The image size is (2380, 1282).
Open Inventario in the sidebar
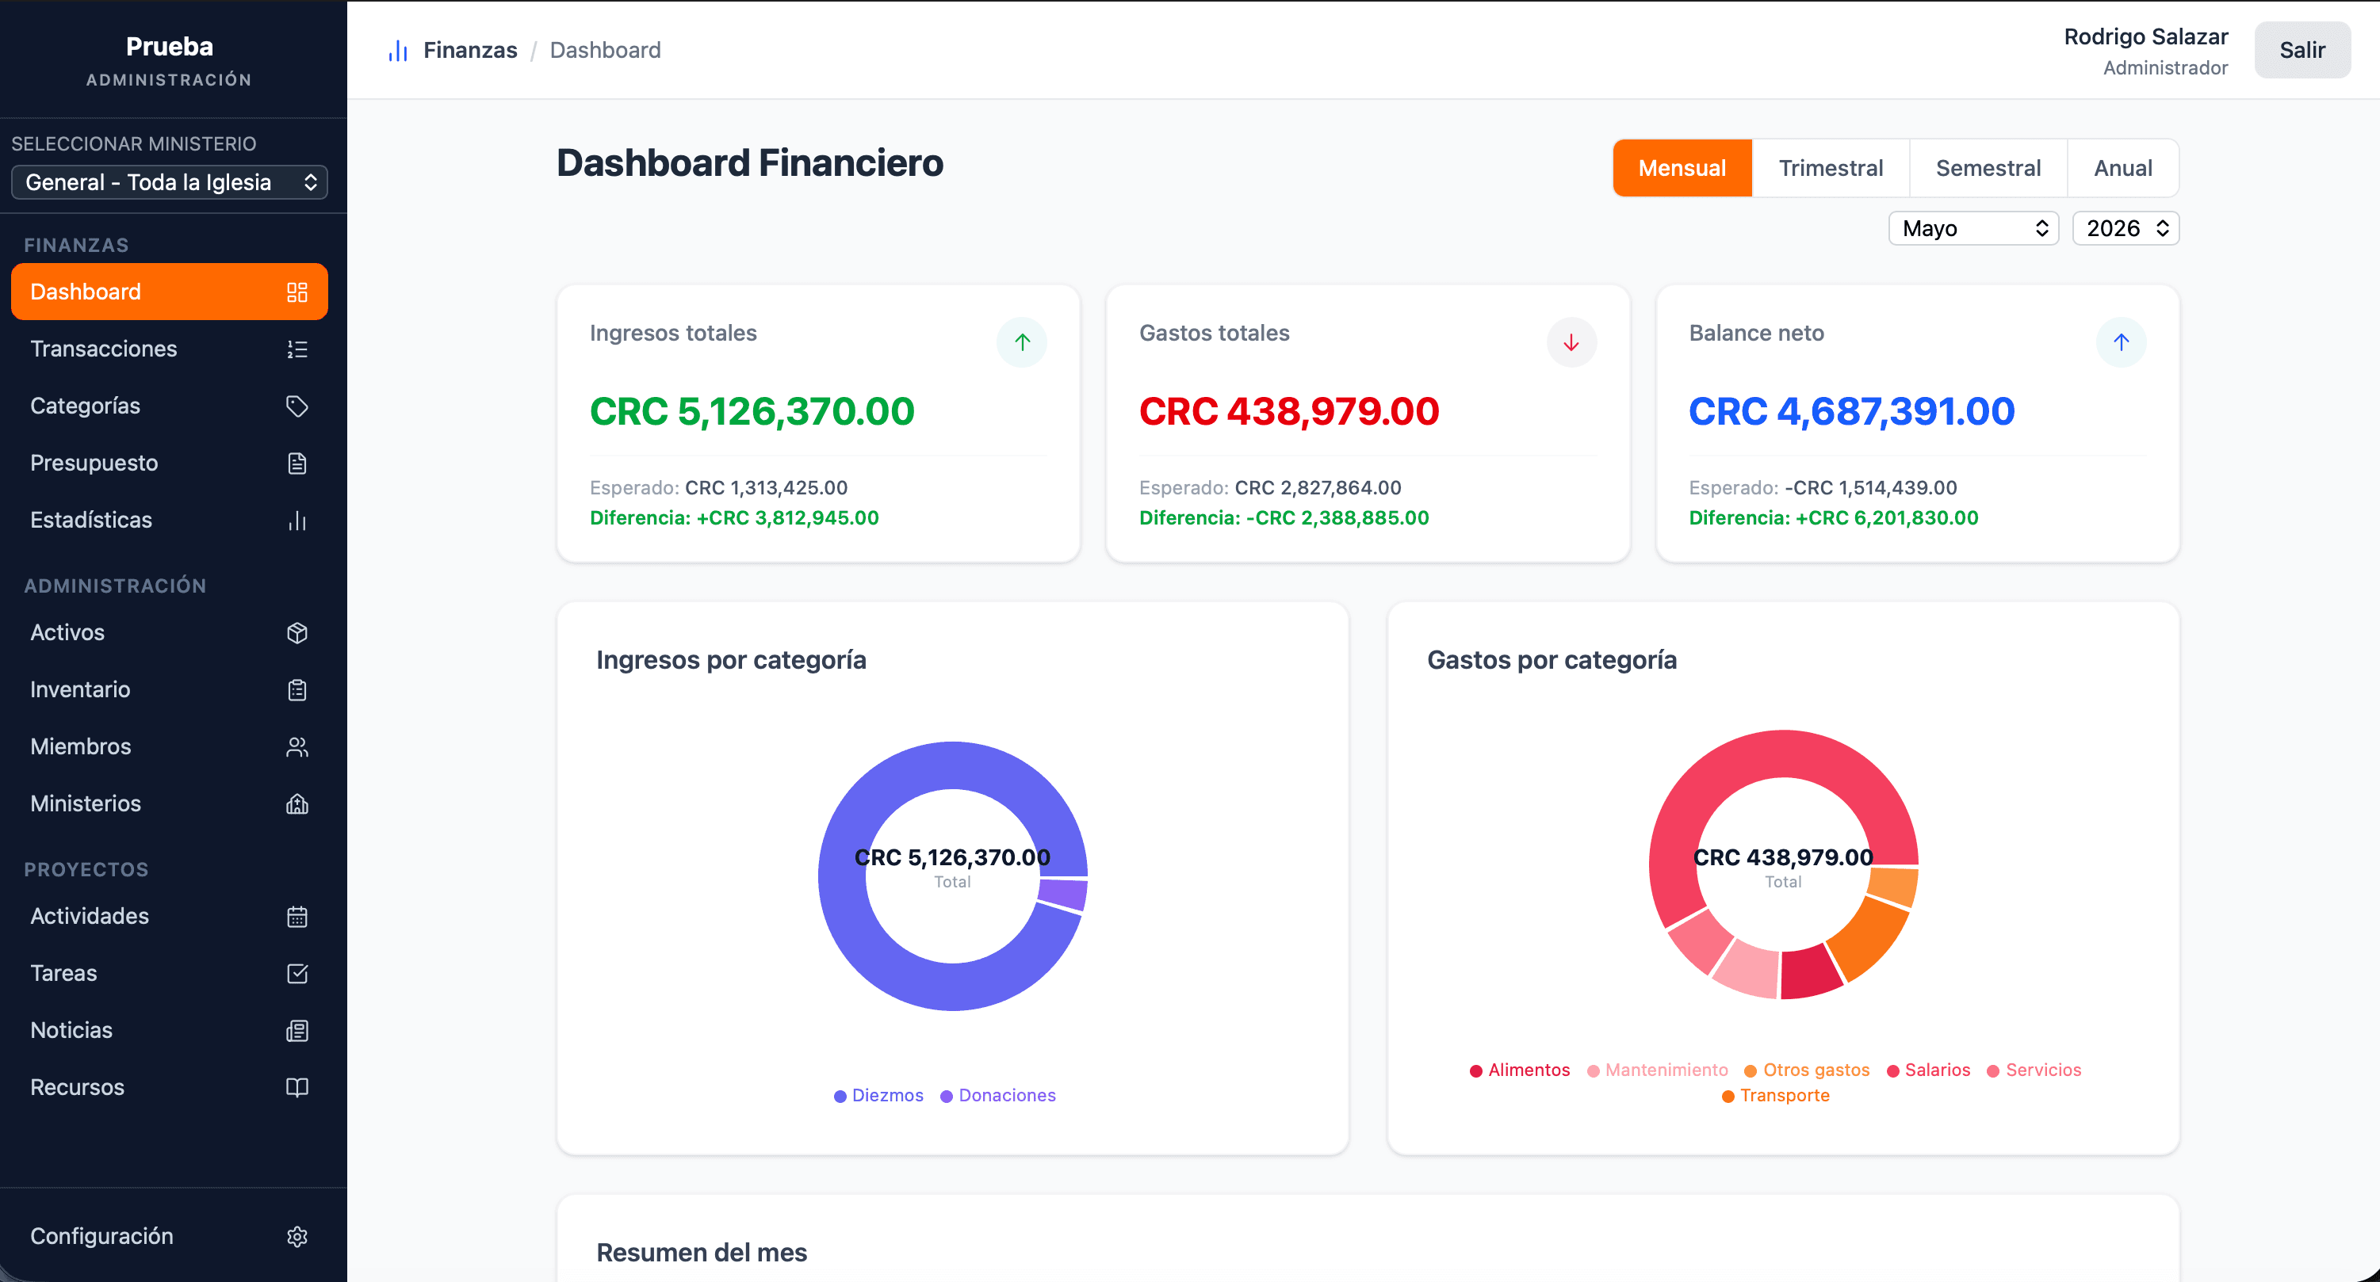tap(169, 690)
